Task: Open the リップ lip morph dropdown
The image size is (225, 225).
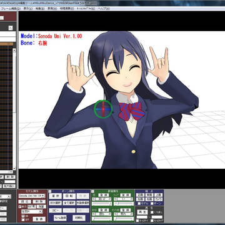Action: (123, 199)
